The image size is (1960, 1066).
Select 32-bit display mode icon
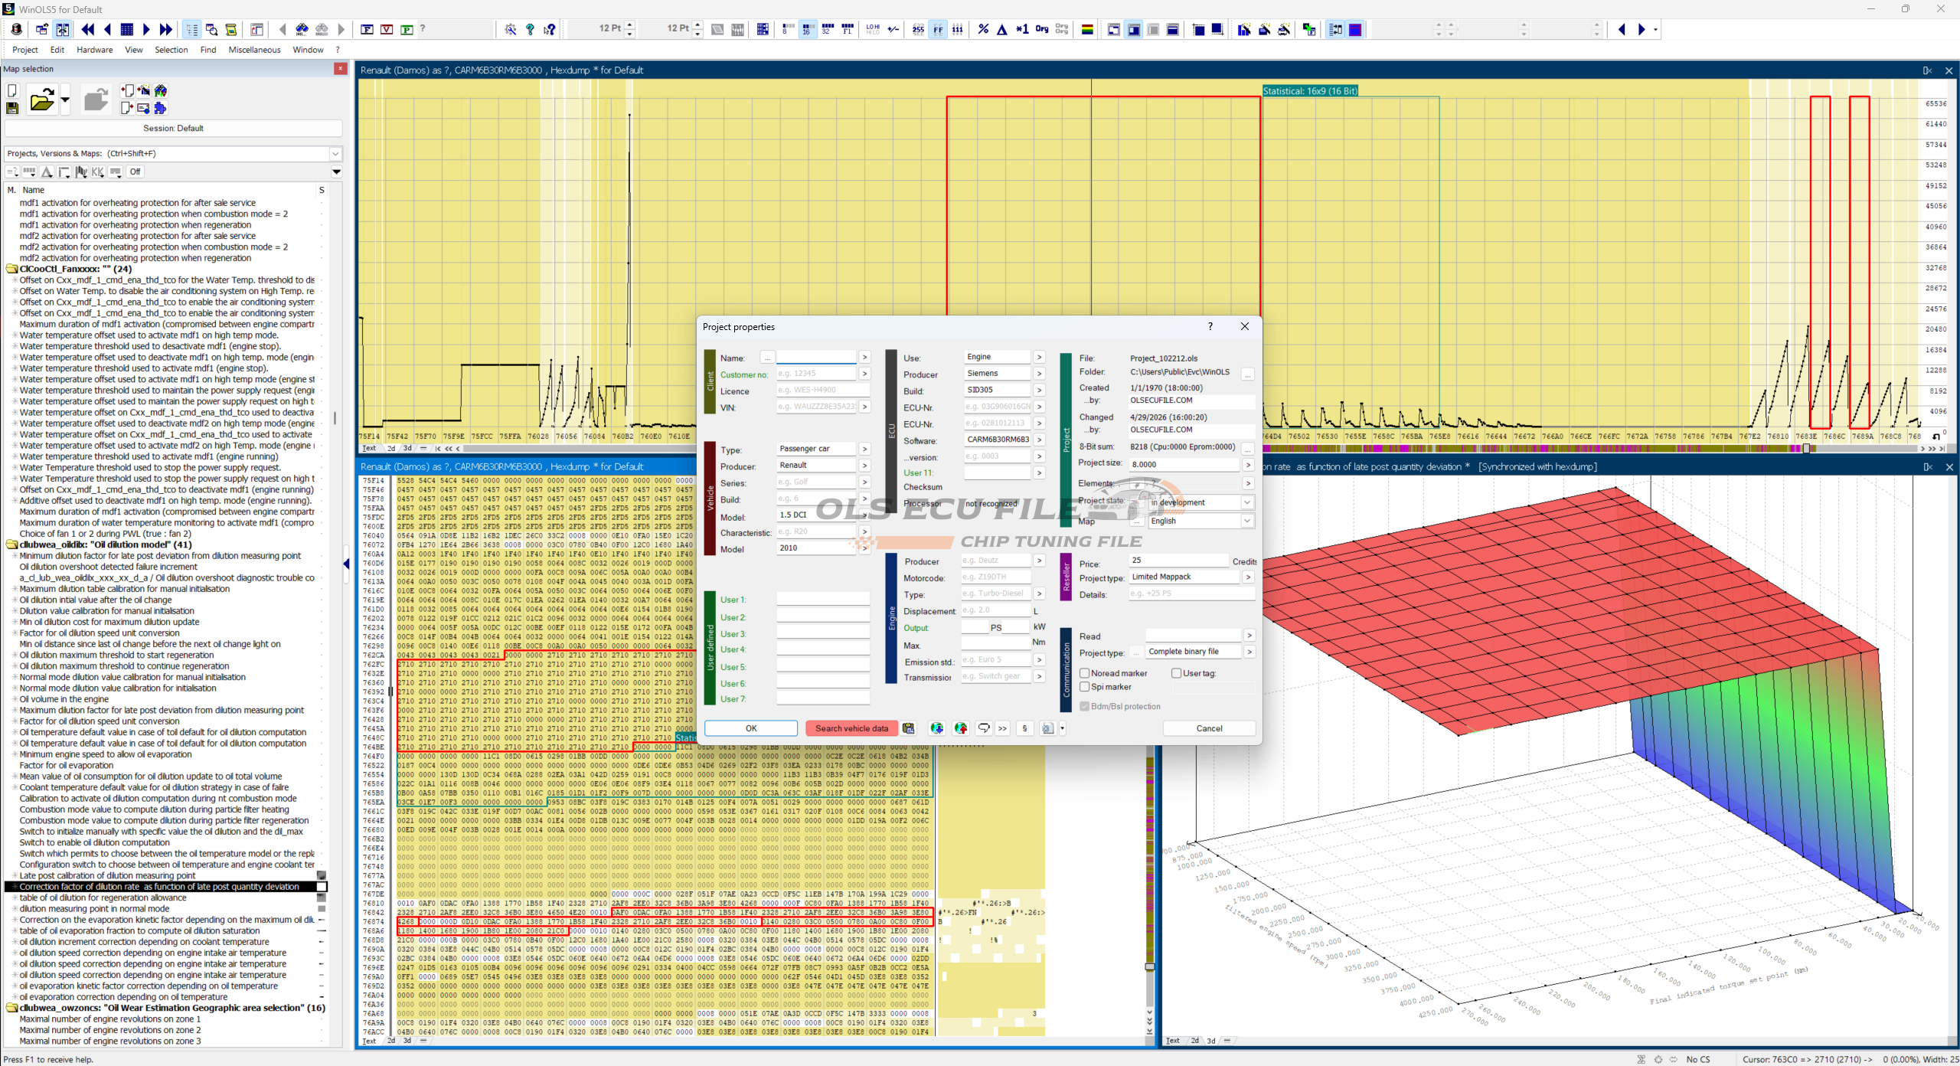click(x=827, y=29)
